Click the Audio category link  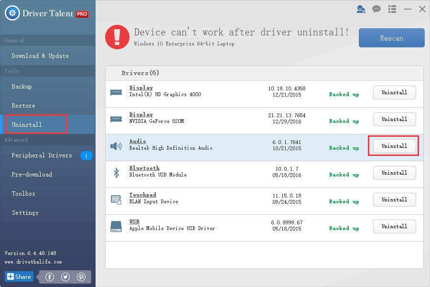point(138,141)
